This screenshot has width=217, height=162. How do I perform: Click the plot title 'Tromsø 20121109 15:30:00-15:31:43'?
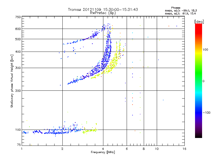point(103,9)
